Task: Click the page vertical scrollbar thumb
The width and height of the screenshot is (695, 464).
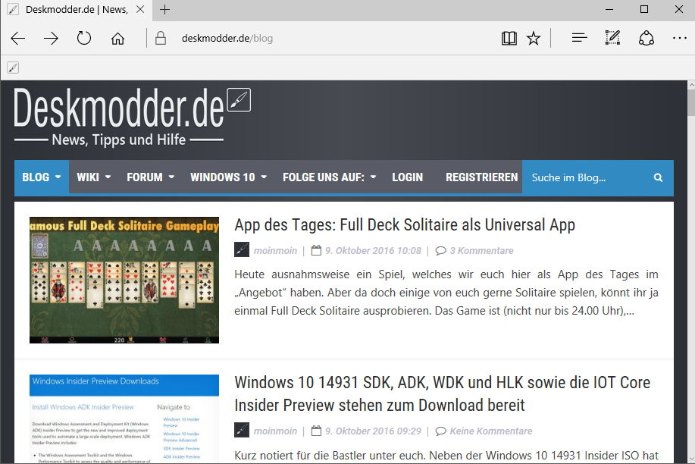Action: [x=691, y=103]
